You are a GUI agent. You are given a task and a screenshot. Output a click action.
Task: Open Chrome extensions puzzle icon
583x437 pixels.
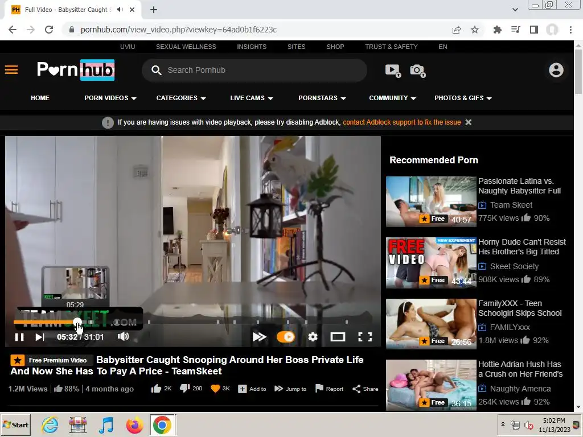497,30
